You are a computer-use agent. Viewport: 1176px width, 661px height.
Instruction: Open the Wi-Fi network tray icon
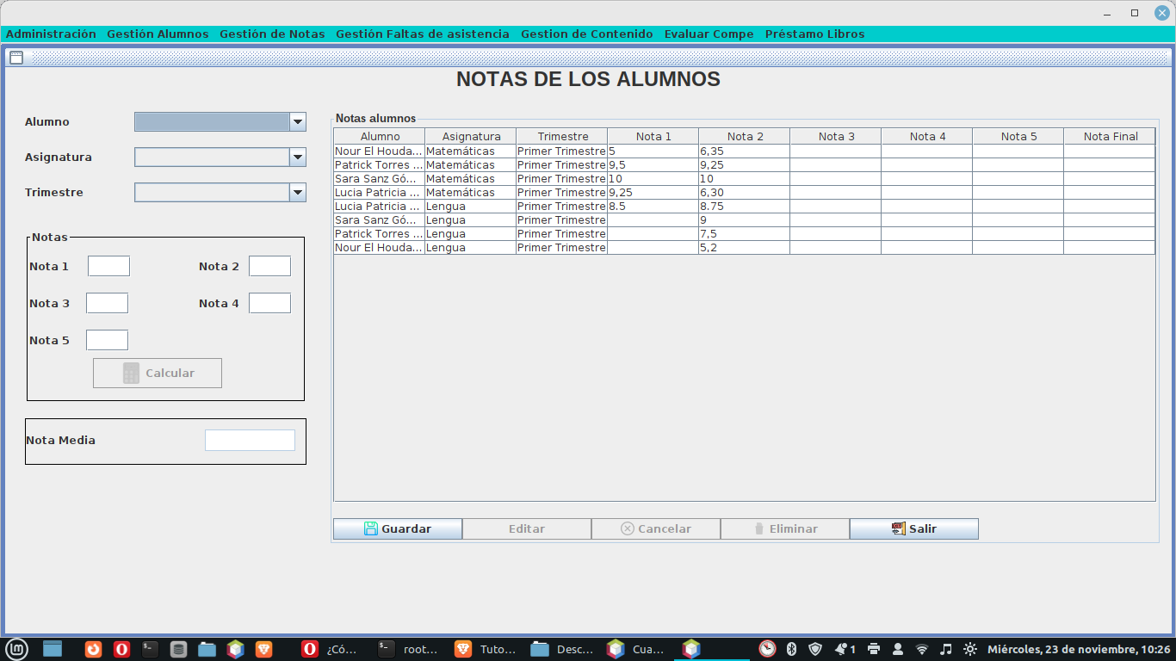[922, 649]
